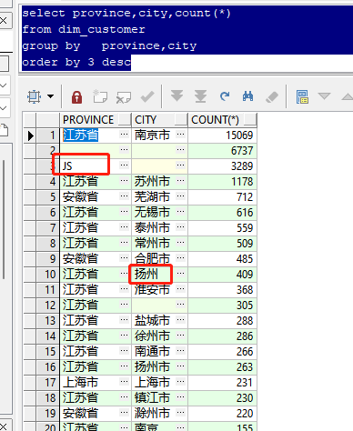Click the PROVINCE column header
The image size is (353, 431).
click(x=96, y=120)
